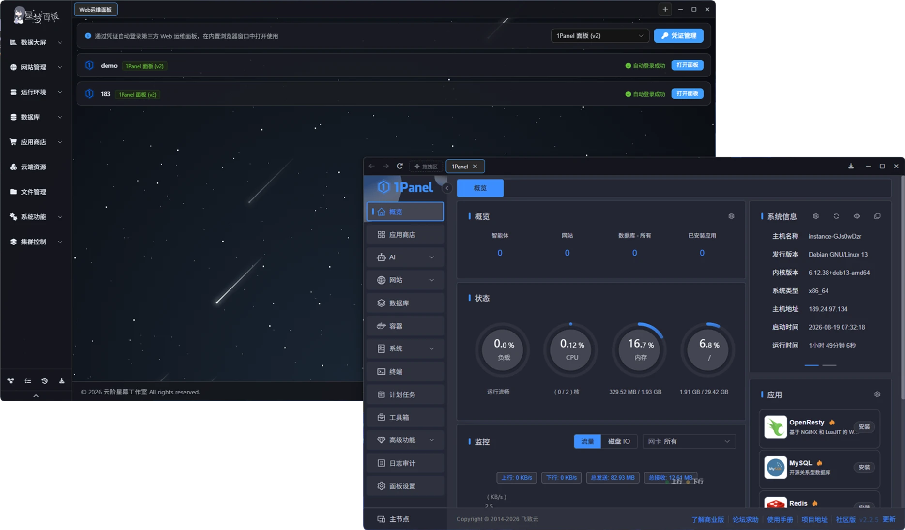The height and width of the screenshot is (530, 905).
Task: Click the 拖拽区 drag area button
Action: tap(426, 167)
